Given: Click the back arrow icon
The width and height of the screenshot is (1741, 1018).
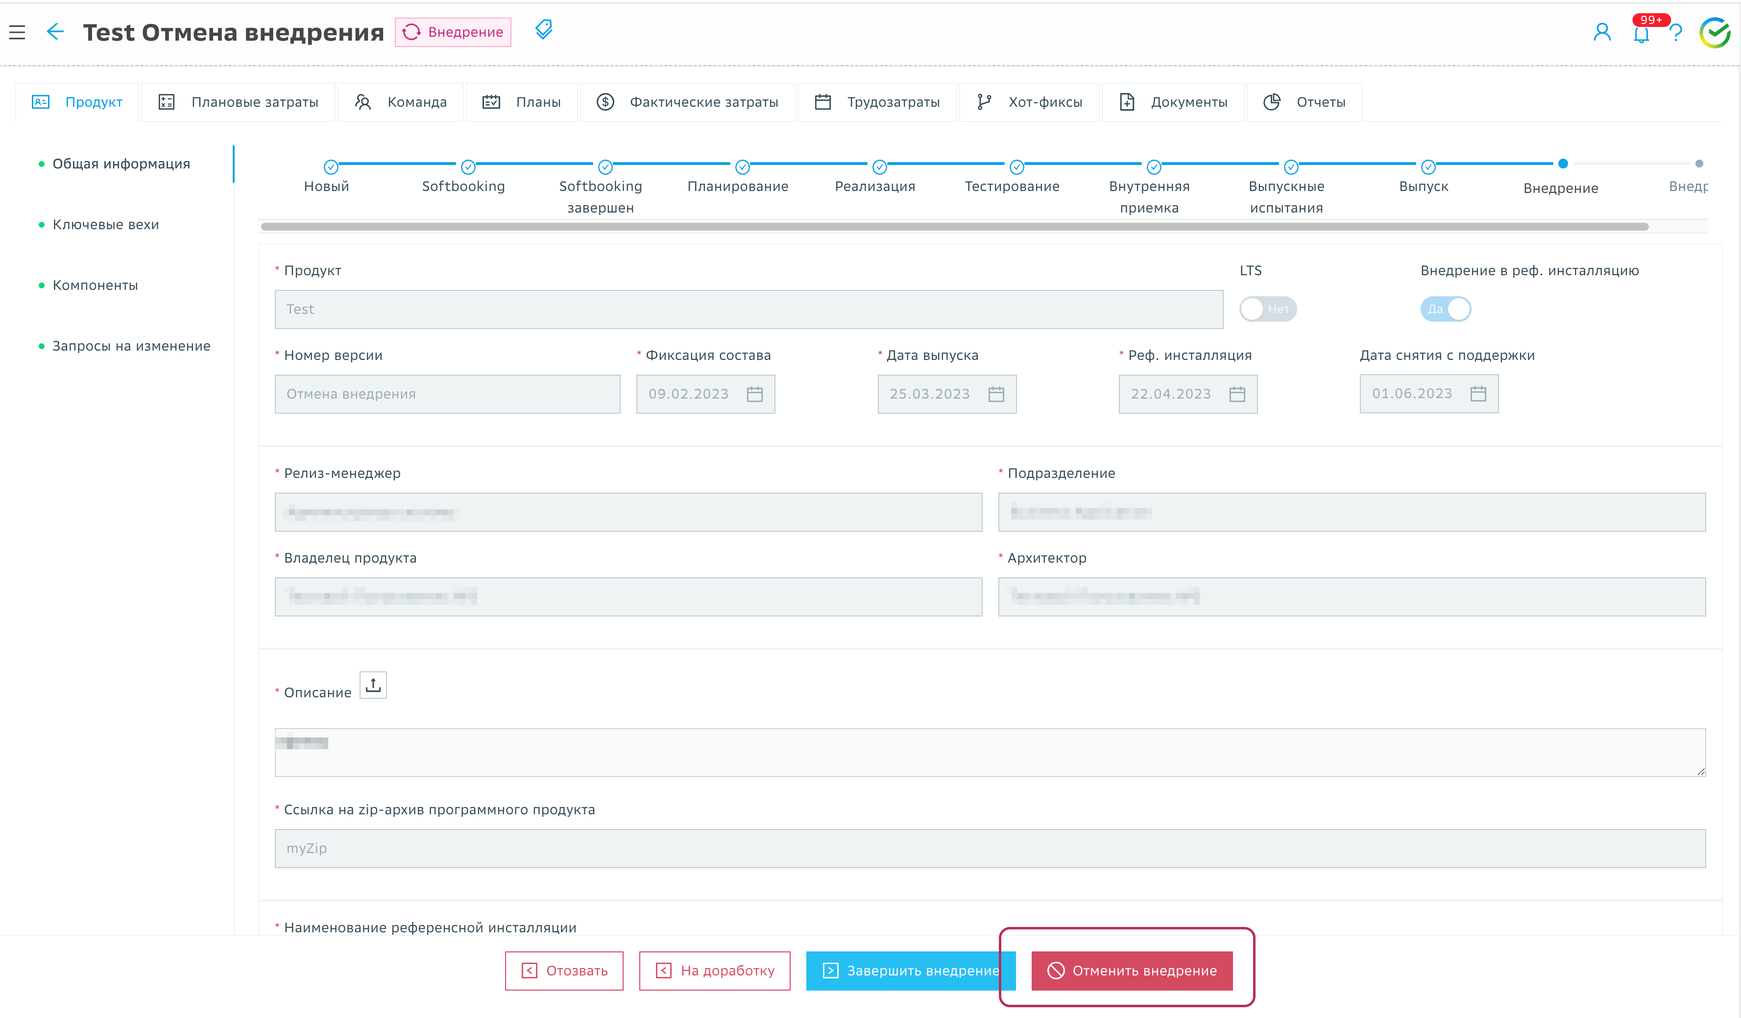Looking at the screenshot, I should (55, 32).
